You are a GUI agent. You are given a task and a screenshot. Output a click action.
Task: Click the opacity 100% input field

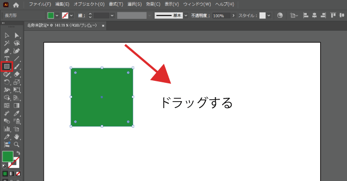221,15
